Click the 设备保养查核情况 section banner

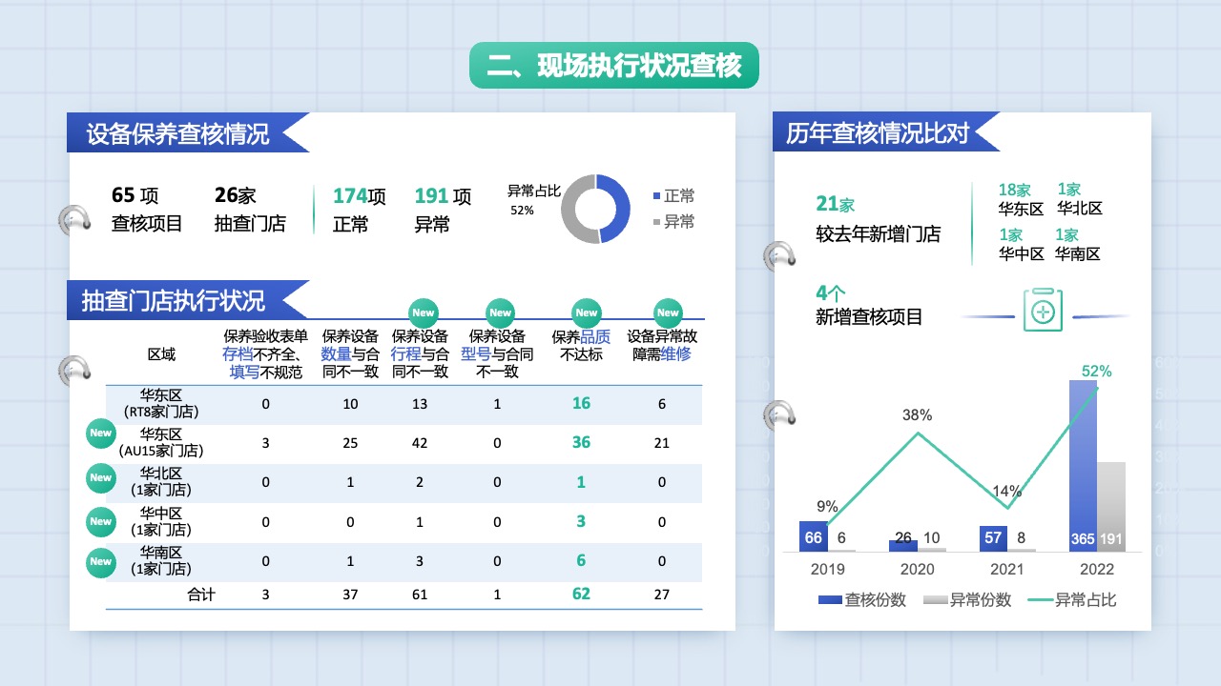pos(187,132)
